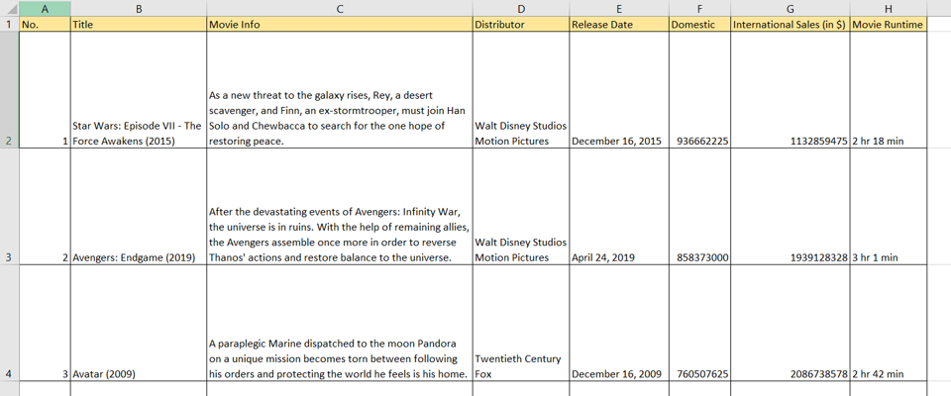
Task: Click the '2 hr 18 min' runtime cell
Action: [x=889, y=89]
